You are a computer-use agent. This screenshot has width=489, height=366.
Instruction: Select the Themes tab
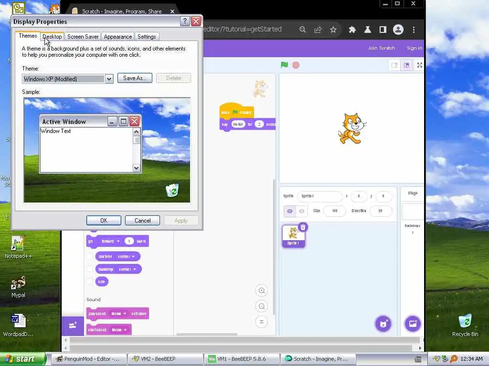pyautogui.click(x=28, y=36)
